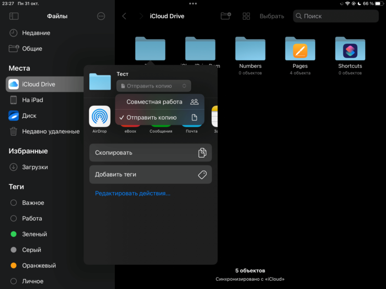Open the more options ellipsis button
The height and width of the screenshot is (289, 386).
[101, 16]
